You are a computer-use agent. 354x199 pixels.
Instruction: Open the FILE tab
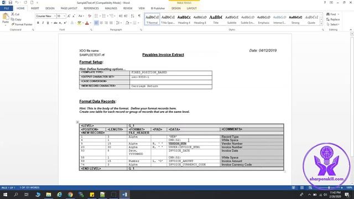coord(7,8)
